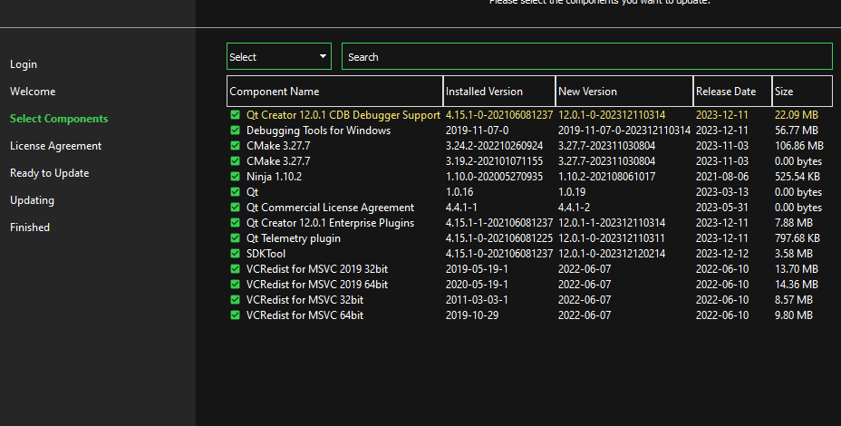Click the 56.77 MB size cell
Image resolution: width=841 pixels, height=426 pixels.
pos(797,131)
